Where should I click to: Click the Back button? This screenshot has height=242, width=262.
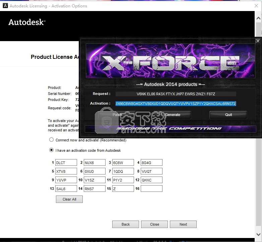click(x=126, y=224)
